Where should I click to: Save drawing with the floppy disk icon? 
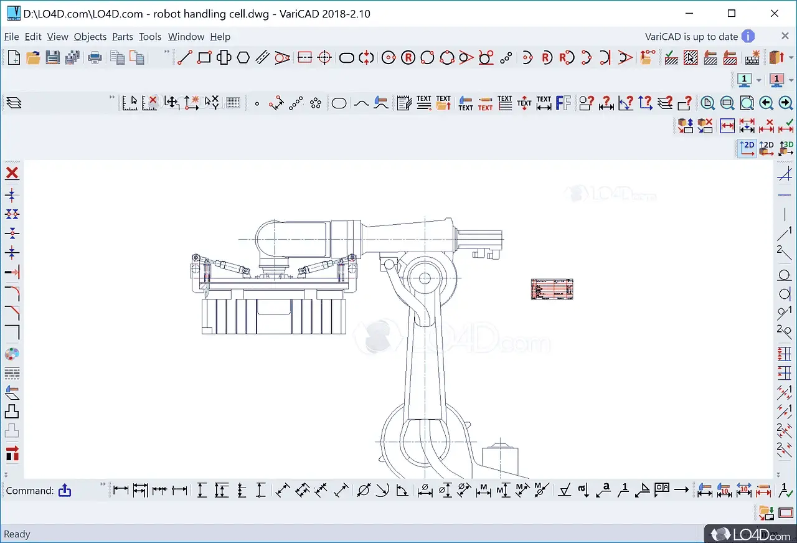pos(53,58)
